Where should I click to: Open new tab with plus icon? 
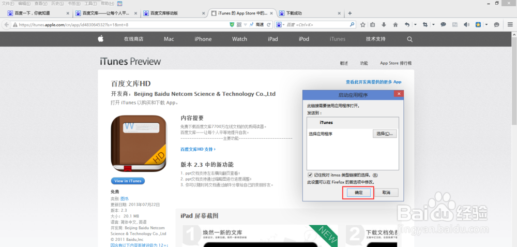(x=350, y=13)
